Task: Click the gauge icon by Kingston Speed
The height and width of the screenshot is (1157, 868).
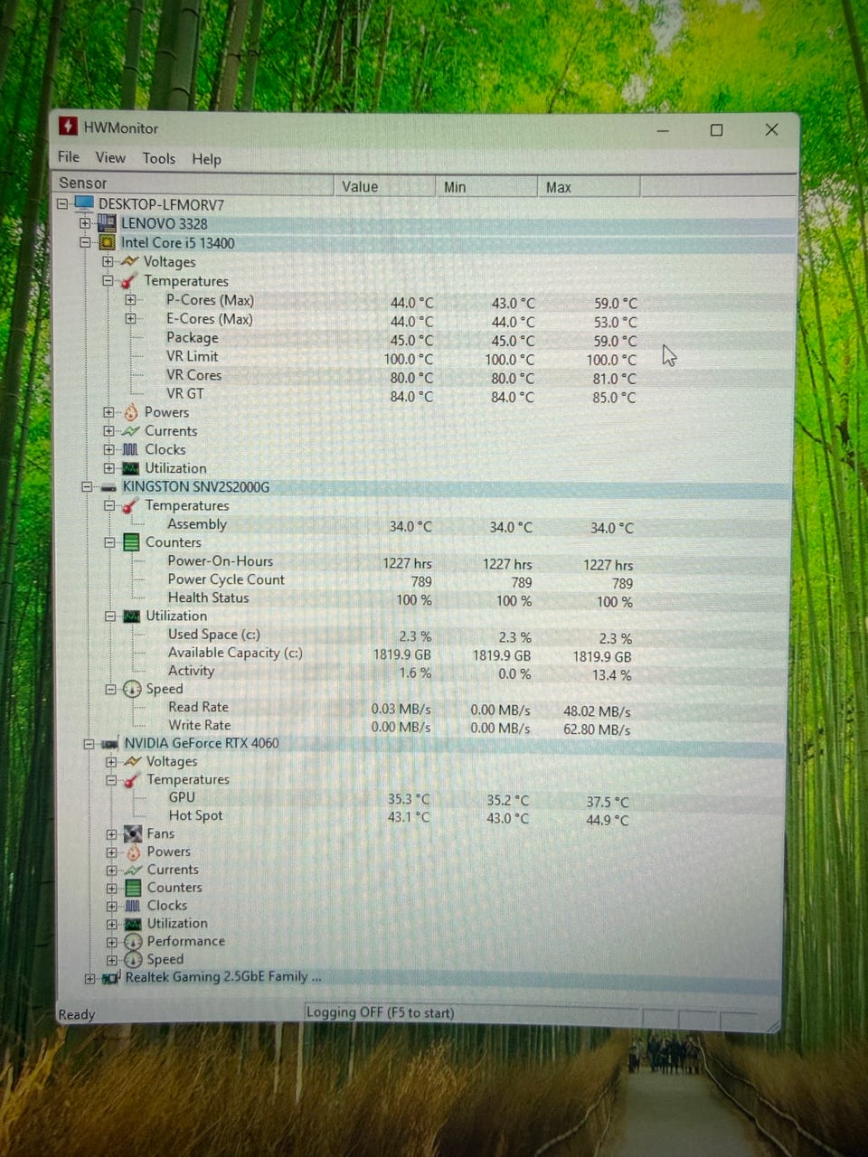Action: point(132,689)
